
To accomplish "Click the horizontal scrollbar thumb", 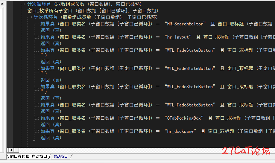I will 16,150.
